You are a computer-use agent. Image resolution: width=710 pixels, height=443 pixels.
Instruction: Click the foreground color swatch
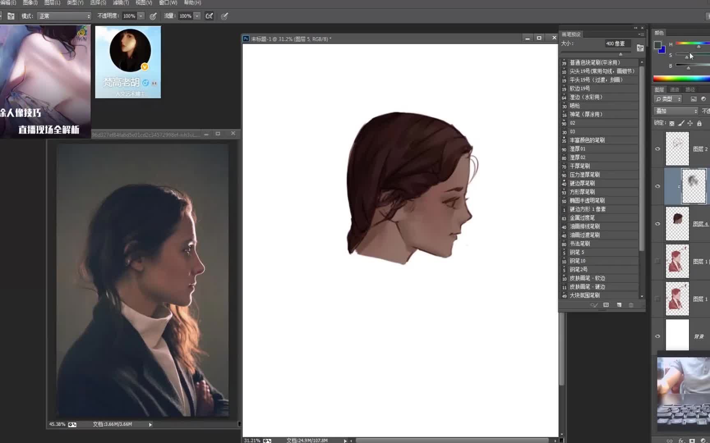coord(657,45)
